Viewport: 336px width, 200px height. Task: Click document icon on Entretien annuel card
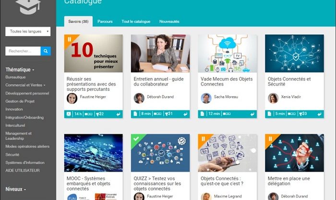[x=135, y=114]
